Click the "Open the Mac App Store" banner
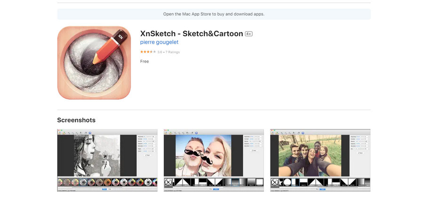This screenshot has width=421, height=200. click(214, 14)
